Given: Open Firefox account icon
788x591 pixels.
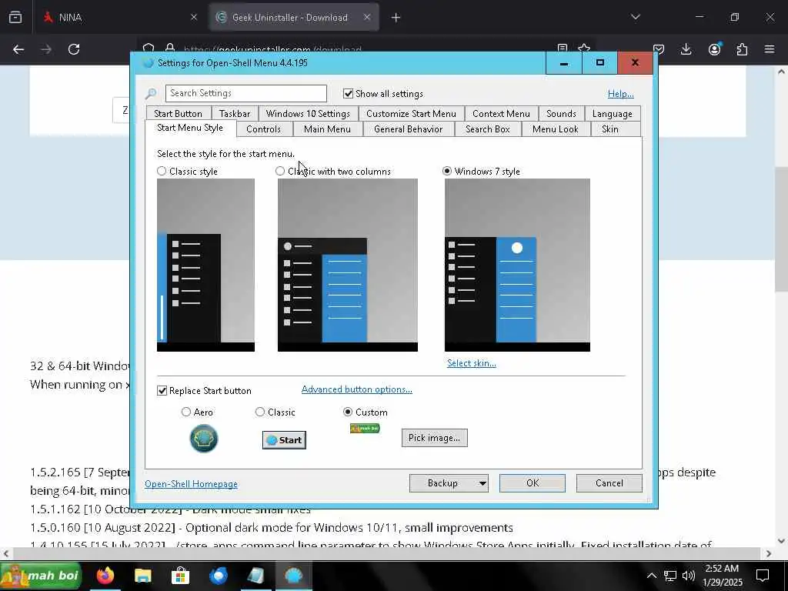Looking at the screenshot, I should pos(714,49).
